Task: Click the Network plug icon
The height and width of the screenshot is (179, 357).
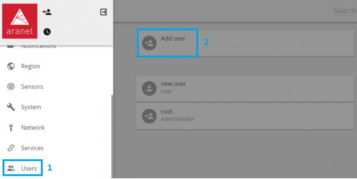Action: click(12, 128)
